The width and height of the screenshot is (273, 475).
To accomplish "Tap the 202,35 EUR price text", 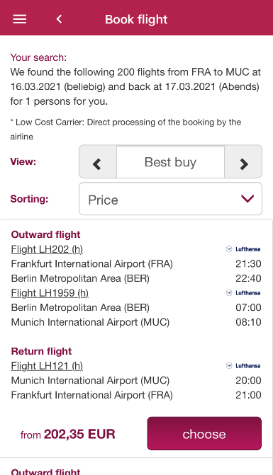I will pyautogui.click(x=79, y=434).
